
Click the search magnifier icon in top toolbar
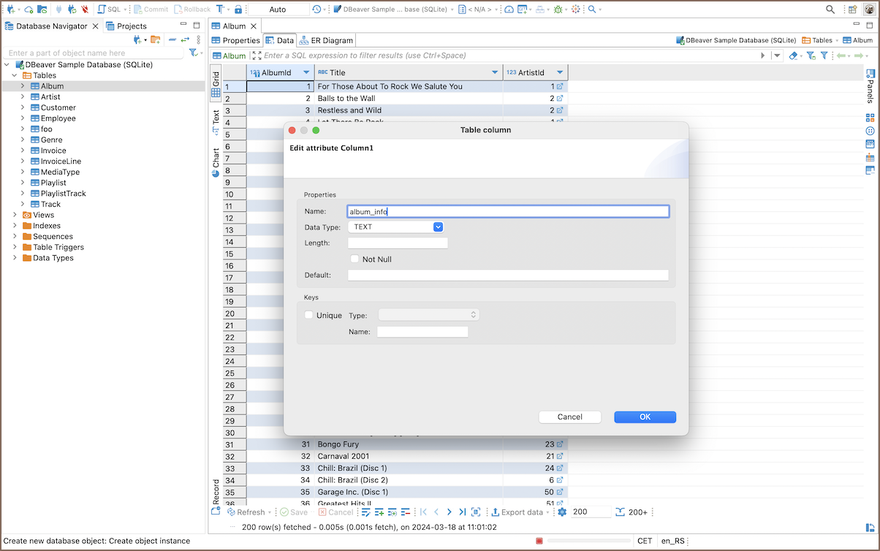point(830,9)
